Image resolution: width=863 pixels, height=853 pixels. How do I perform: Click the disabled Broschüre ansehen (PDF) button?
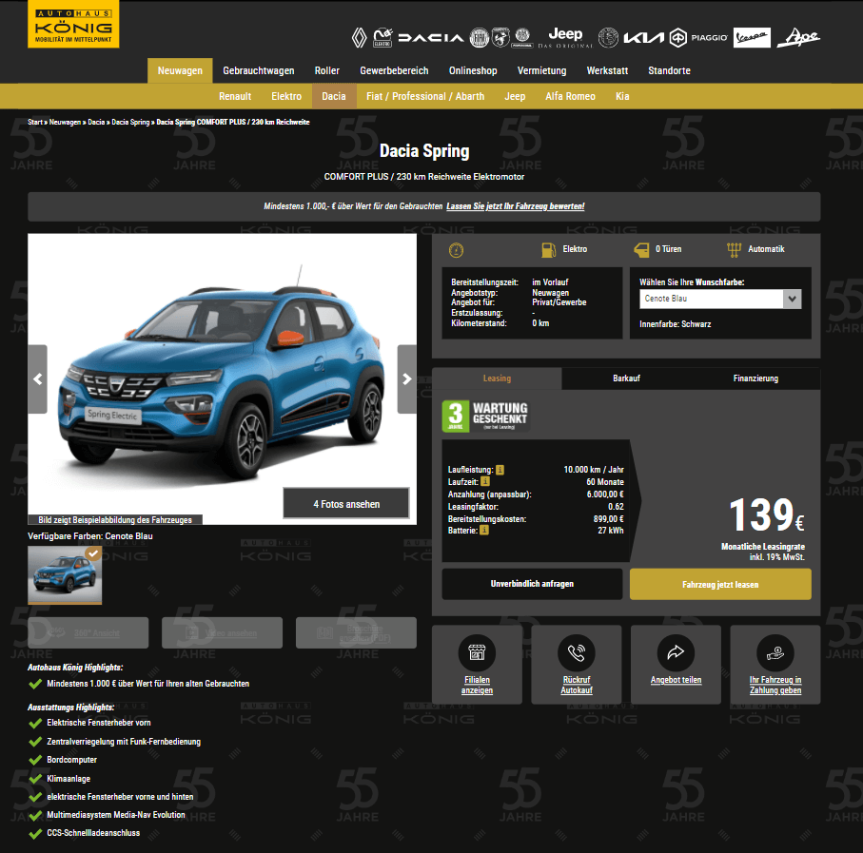click(356, 633)
